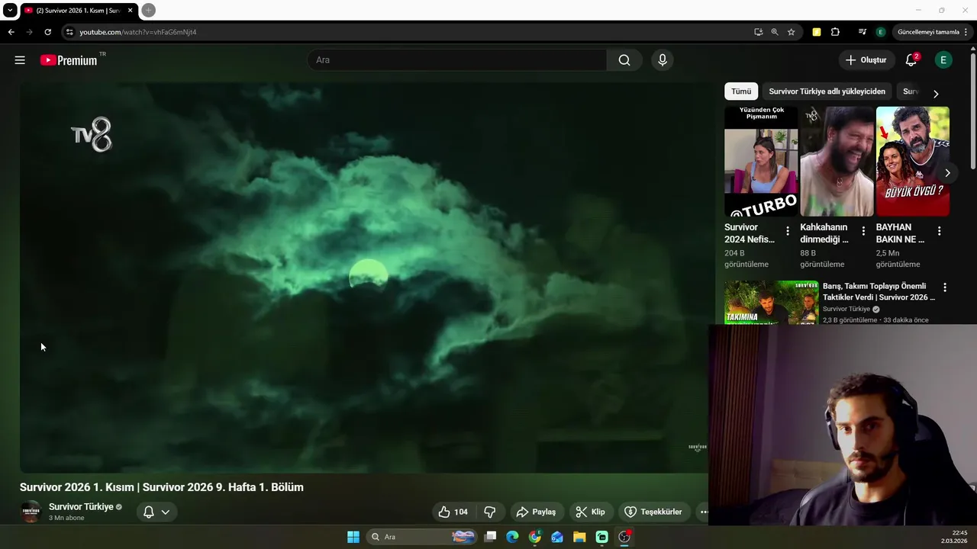Open the Kahkahanın dinmediği short thumbnail

pos(837,162)
